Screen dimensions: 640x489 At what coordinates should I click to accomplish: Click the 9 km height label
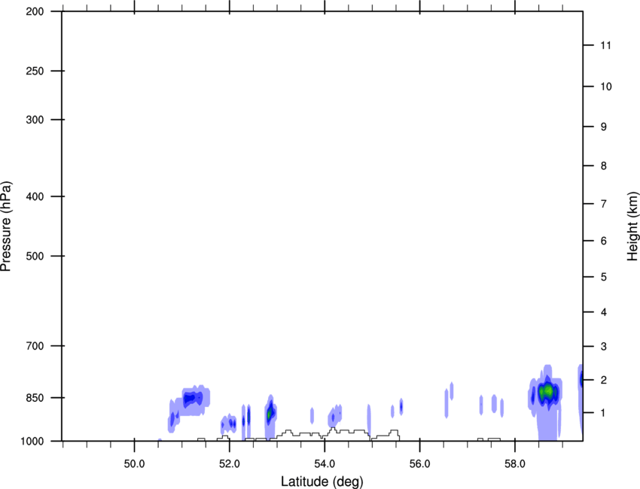tap(603, 127)
